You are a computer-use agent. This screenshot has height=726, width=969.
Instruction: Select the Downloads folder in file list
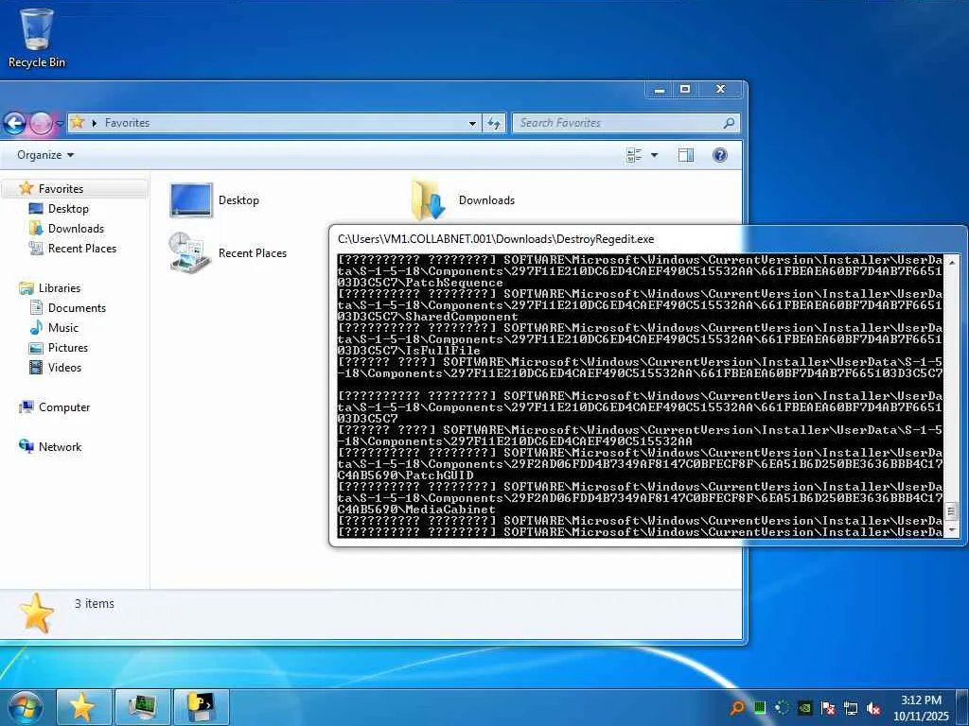point(462,200)
